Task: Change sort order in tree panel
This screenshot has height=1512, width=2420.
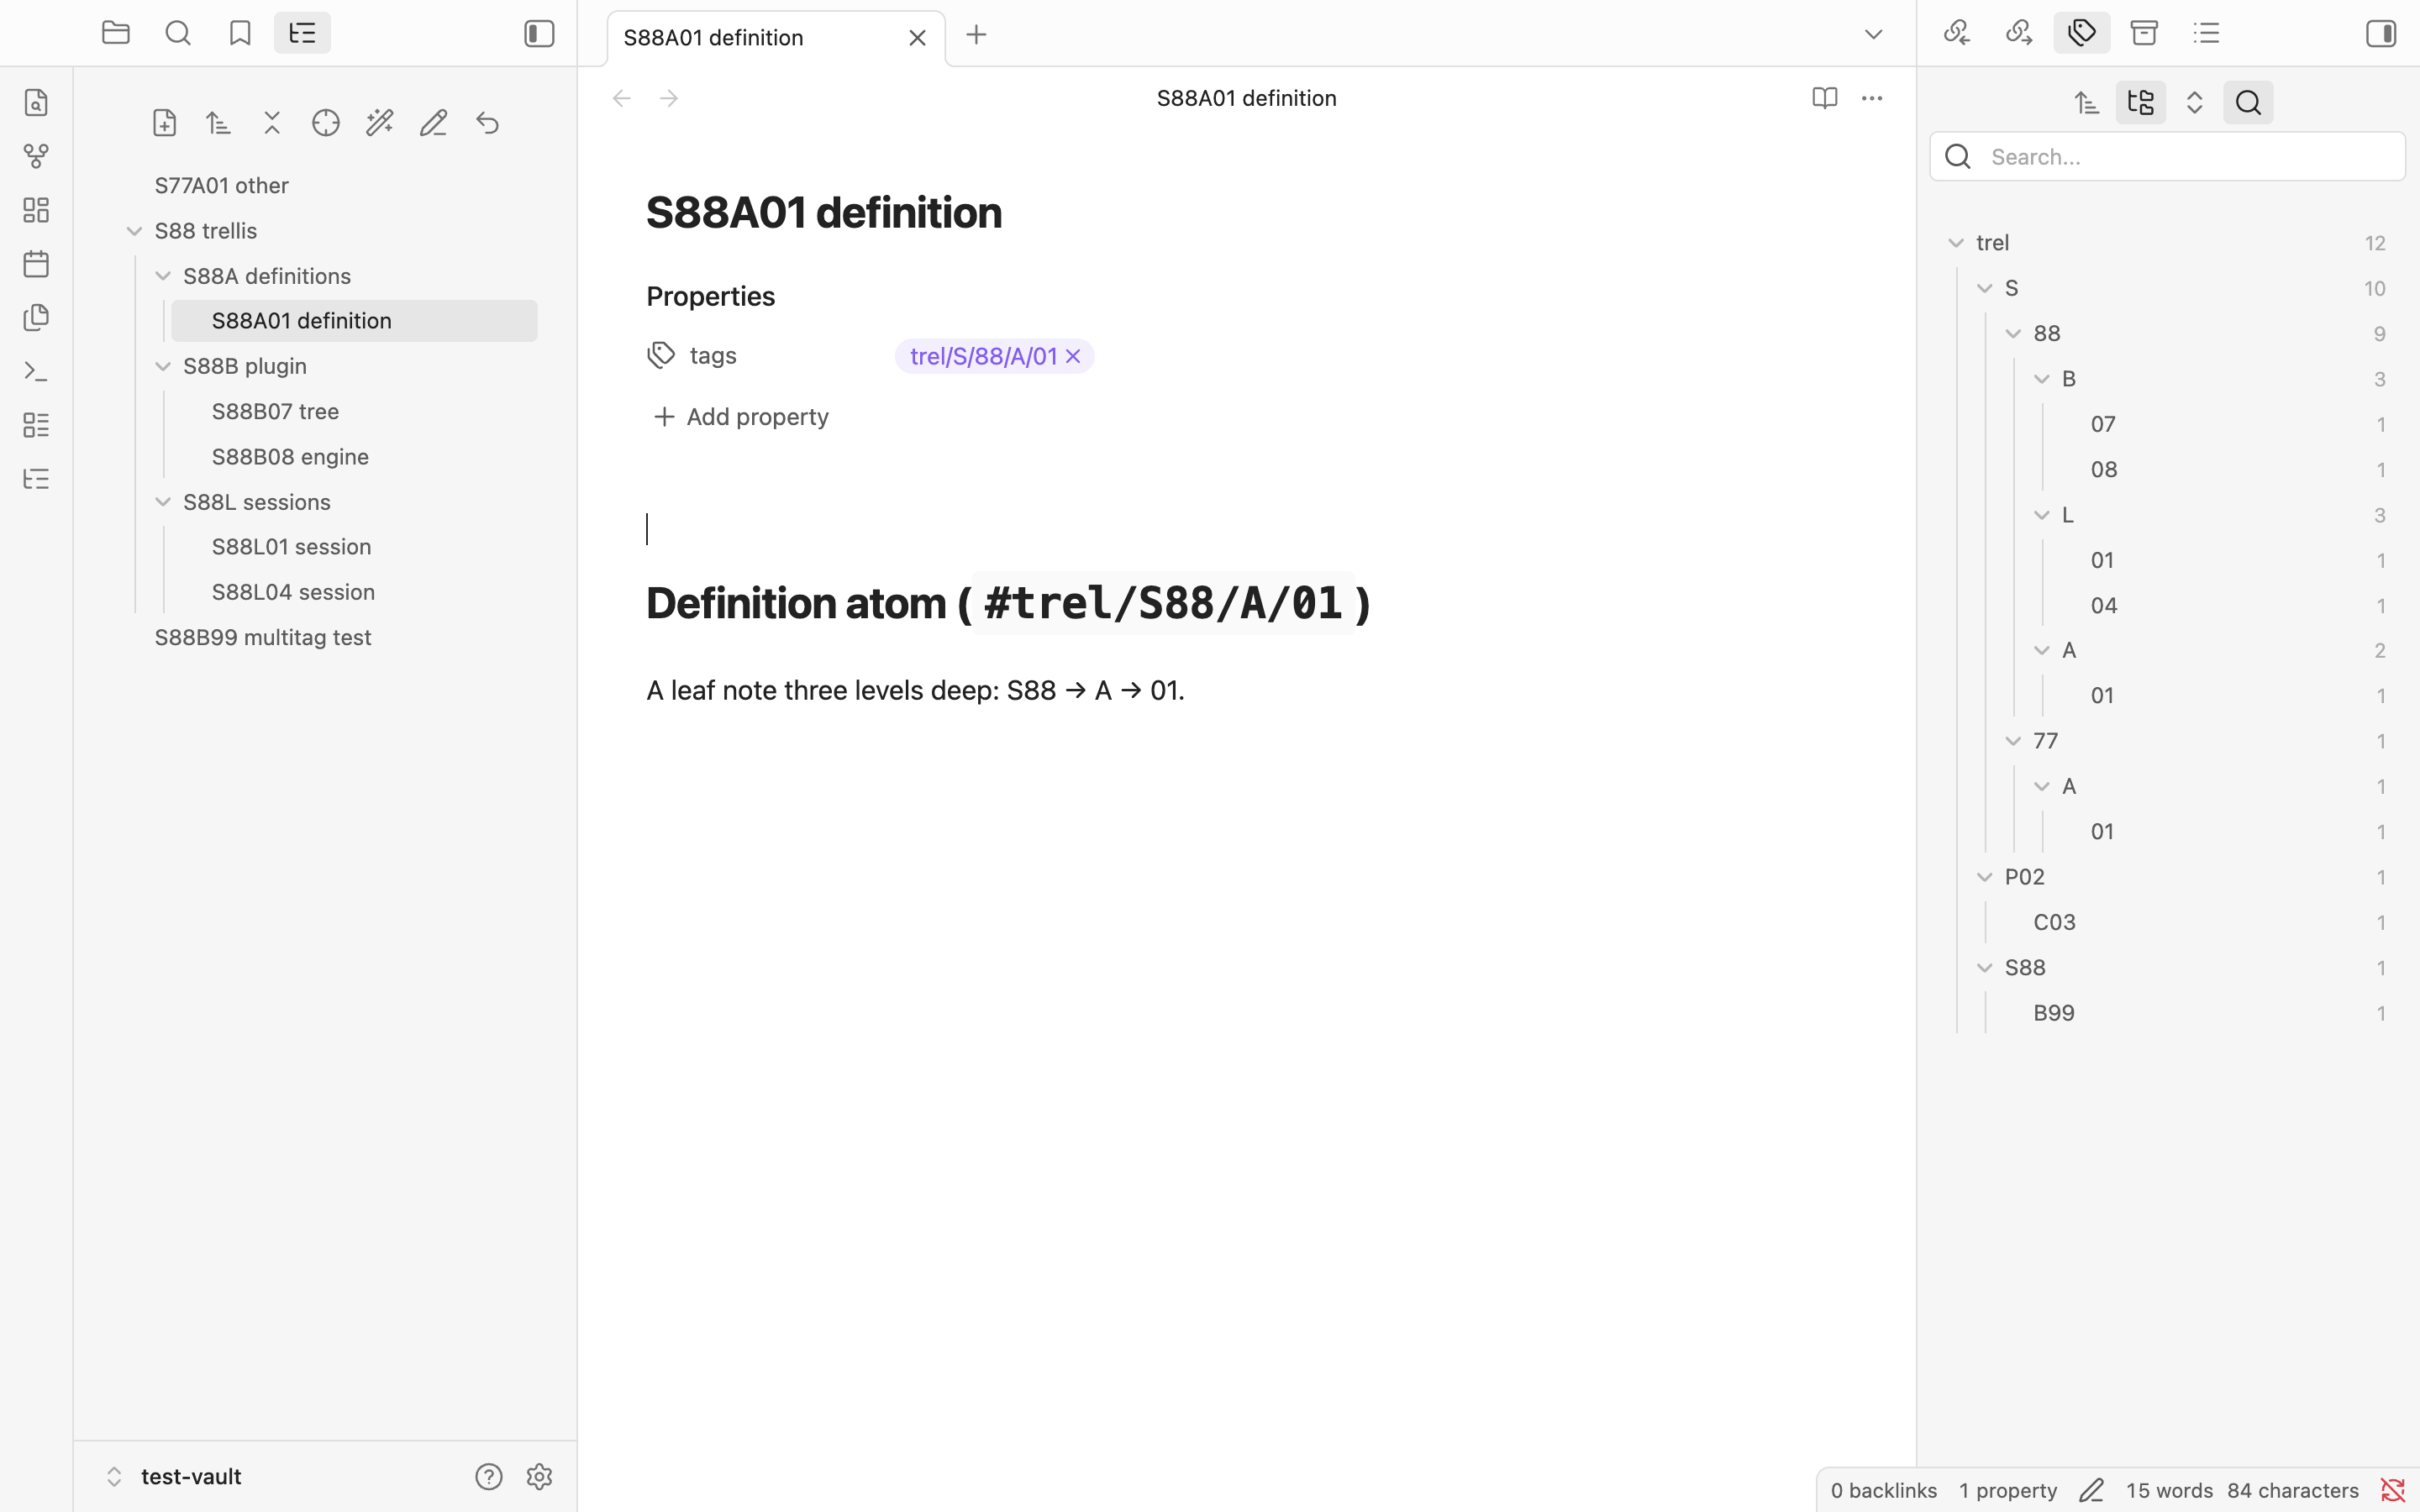Action: tap(218, 123)
